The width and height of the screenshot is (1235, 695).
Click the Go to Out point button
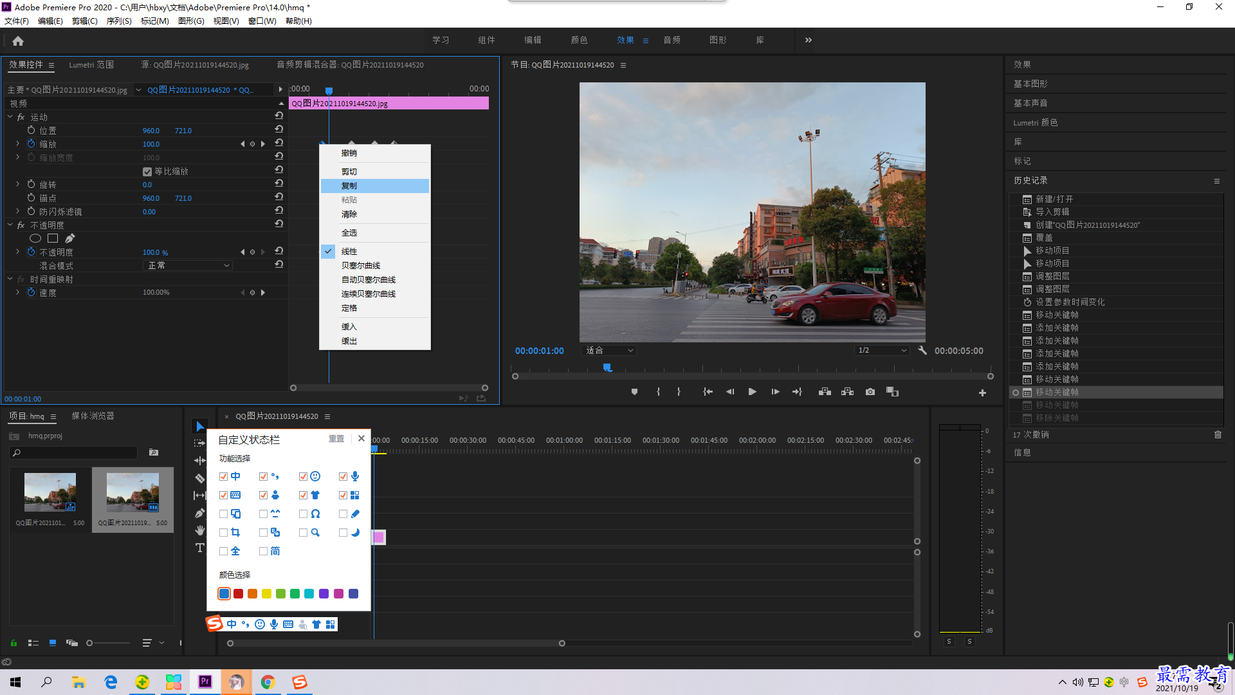[x=797, y=392]
